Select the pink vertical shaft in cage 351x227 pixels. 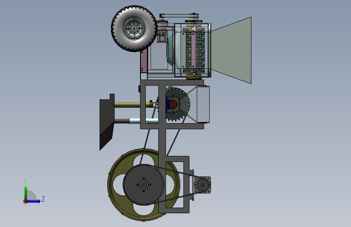[x=194, y=50]
